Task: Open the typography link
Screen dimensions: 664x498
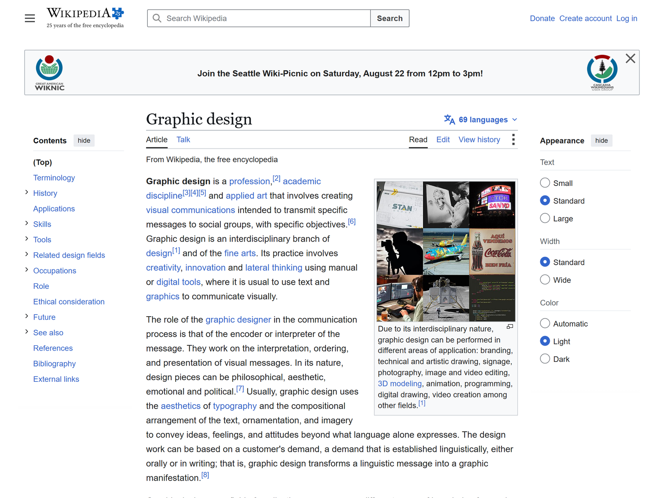Action: pyautogui.click(x=235, y=406)
